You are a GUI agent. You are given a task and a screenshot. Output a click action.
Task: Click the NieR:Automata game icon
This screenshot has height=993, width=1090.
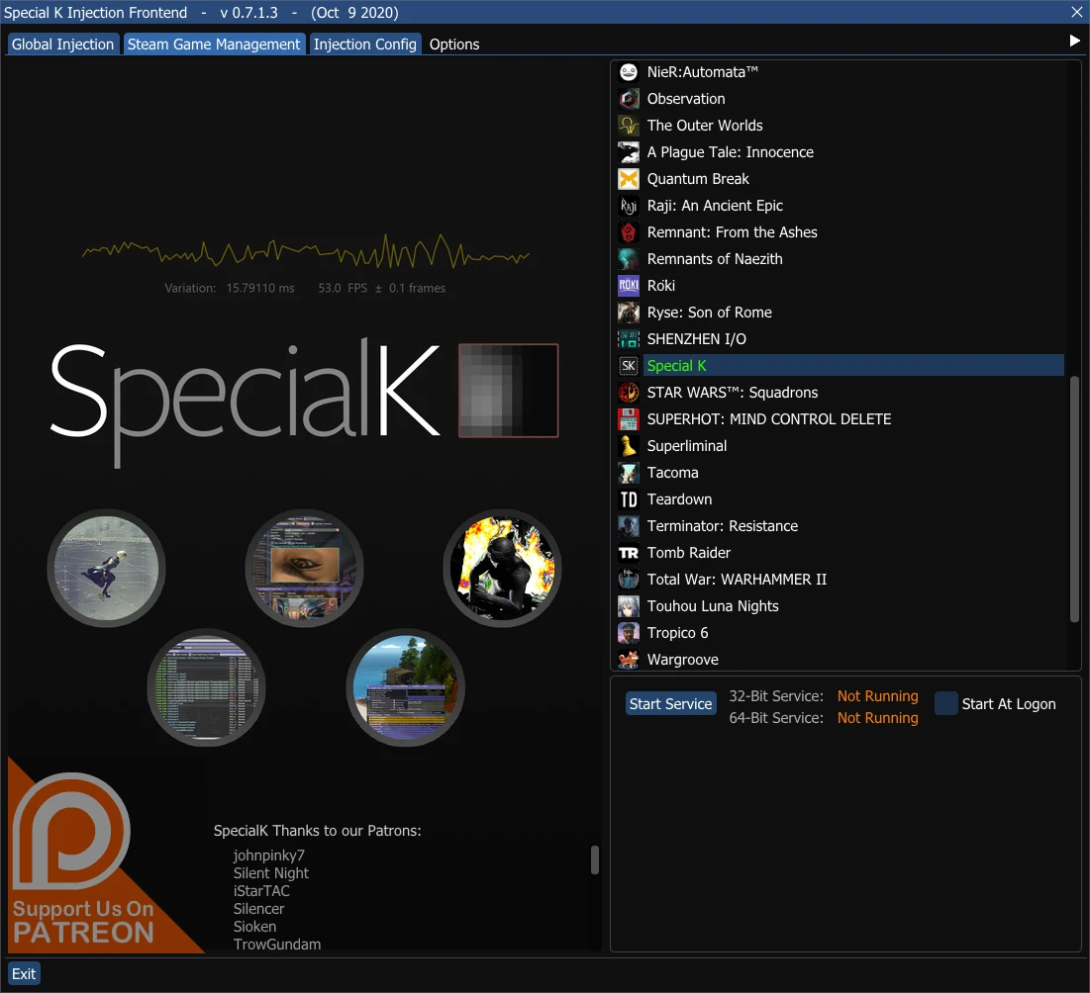coord(629,72)
